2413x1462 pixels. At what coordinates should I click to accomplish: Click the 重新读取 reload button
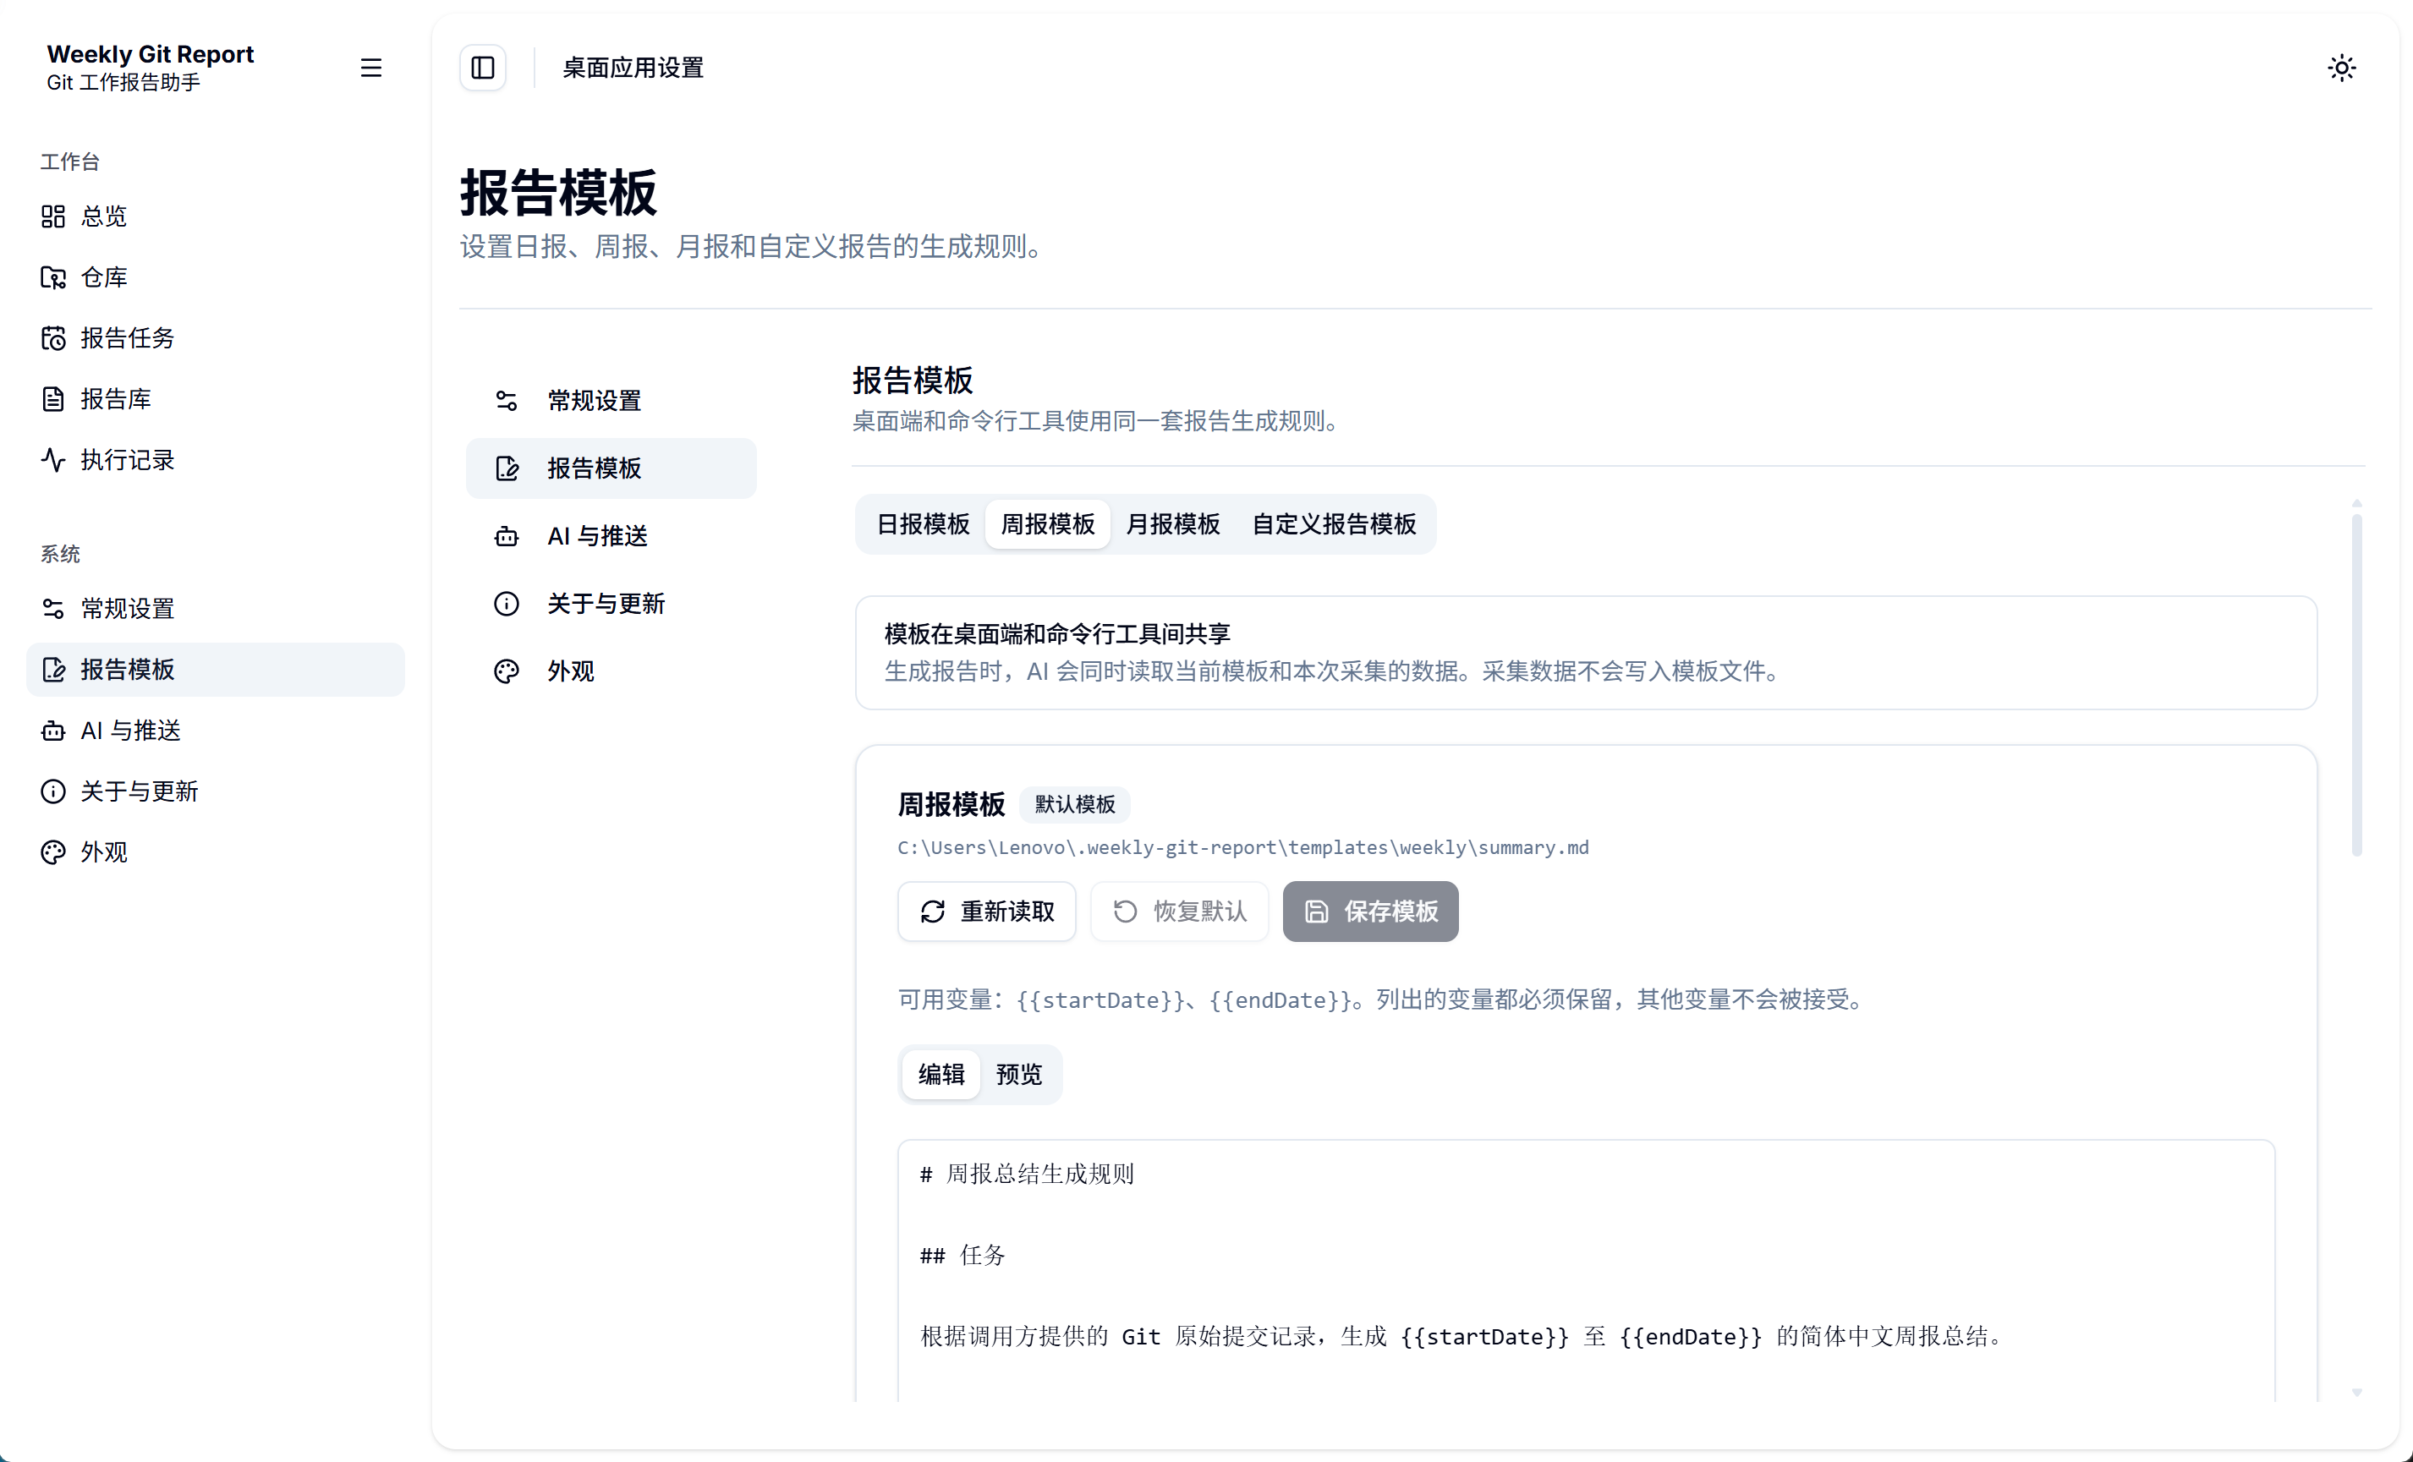click(986, 912)
